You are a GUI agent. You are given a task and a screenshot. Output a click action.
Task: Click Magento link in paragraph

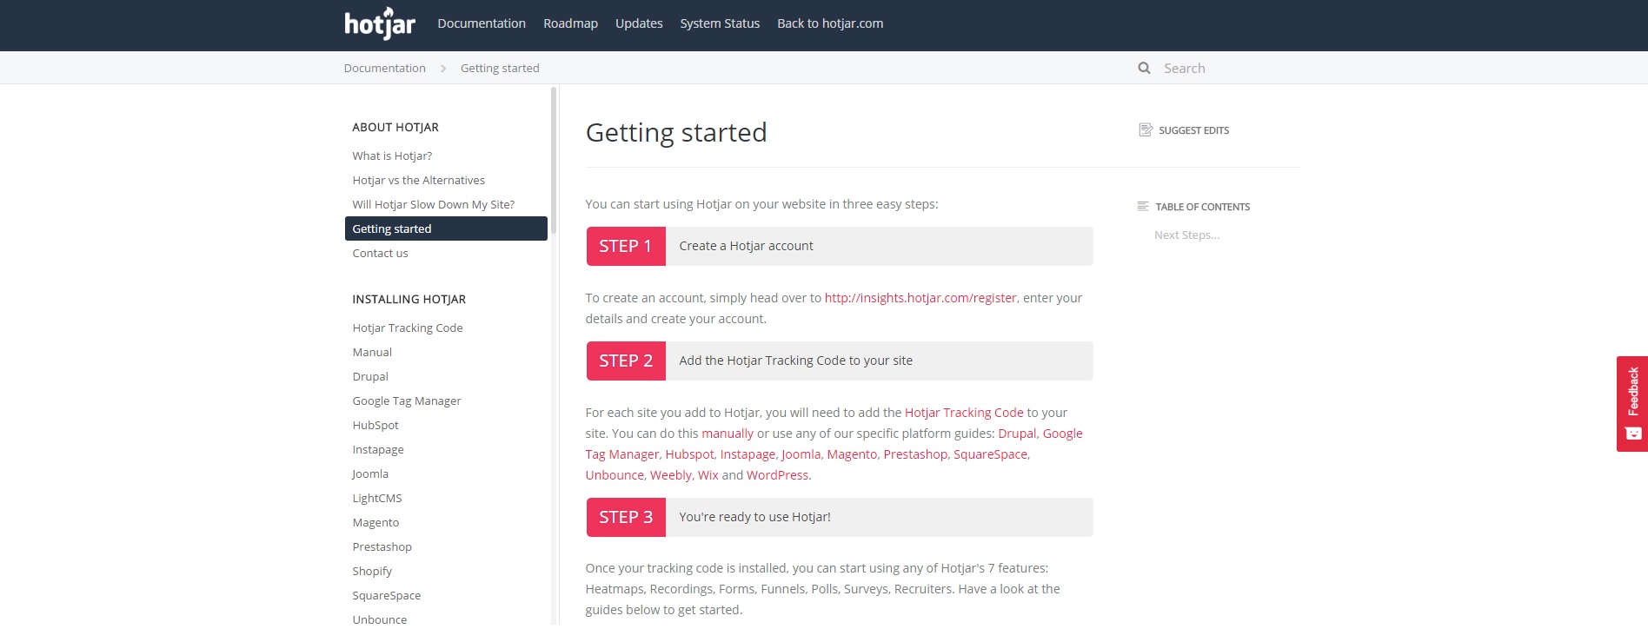point(852,454)
